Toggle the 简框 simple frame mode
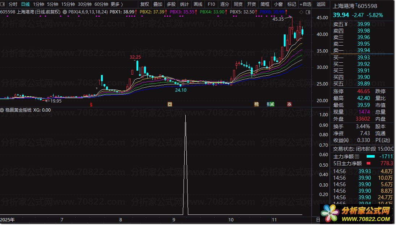The height and width of the screenshot is (225, 396). [x=265, y=4]
